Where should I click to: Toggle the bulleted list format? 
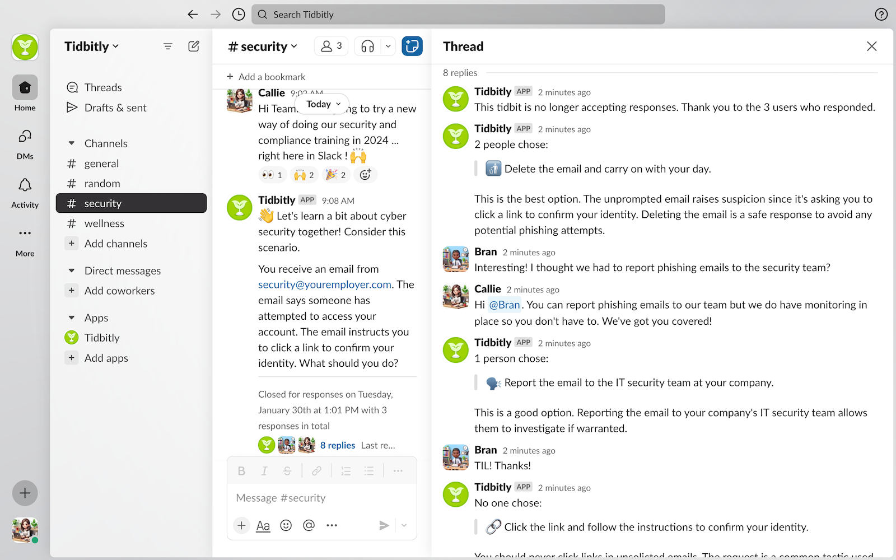tap(369, 471)
